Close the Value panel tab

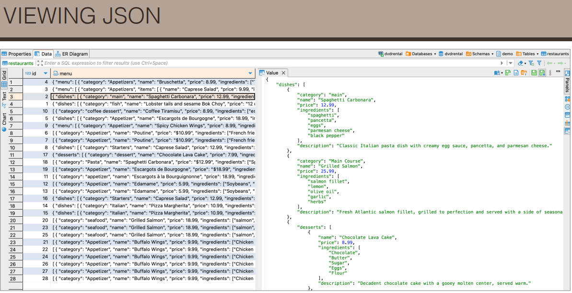point(283,73)
